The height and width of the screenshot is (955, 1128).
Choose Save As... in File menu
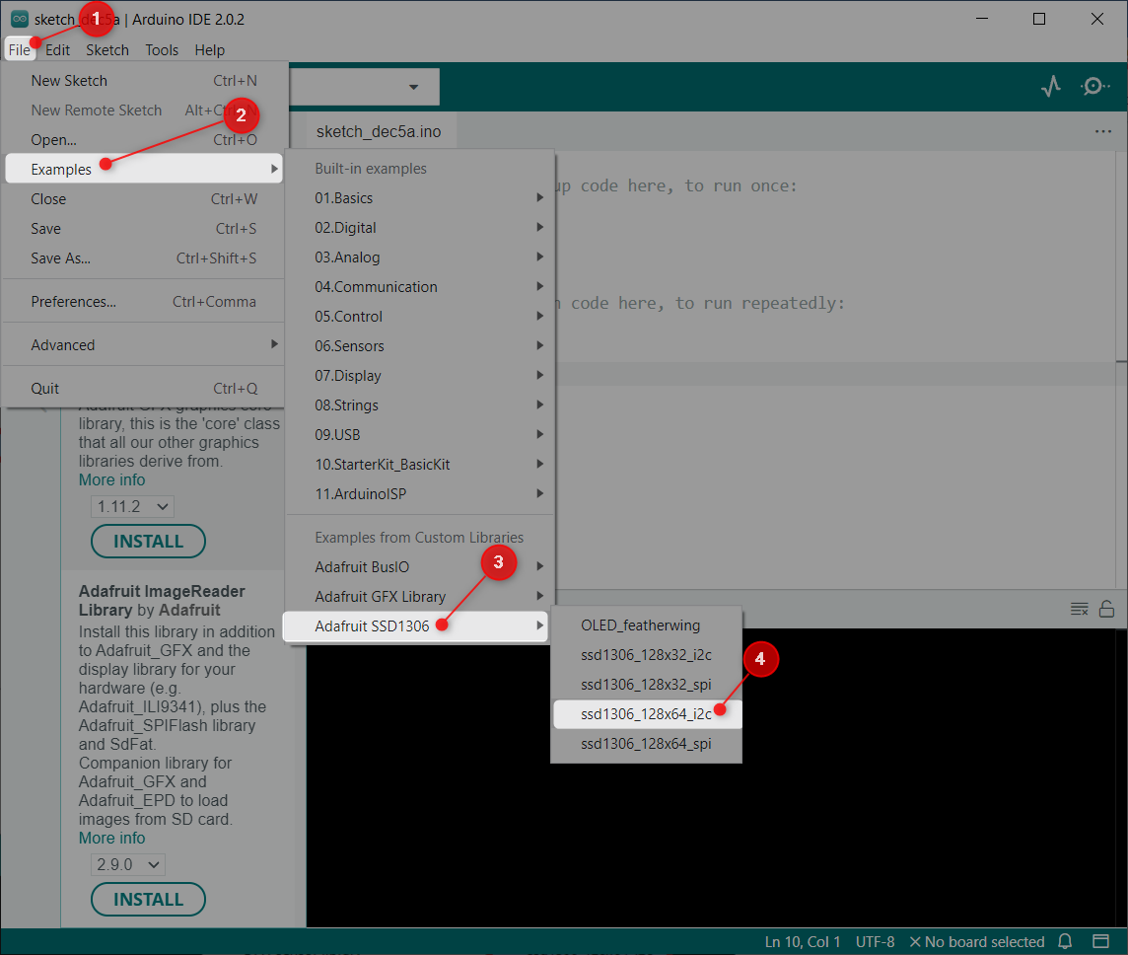pos(144,257)
